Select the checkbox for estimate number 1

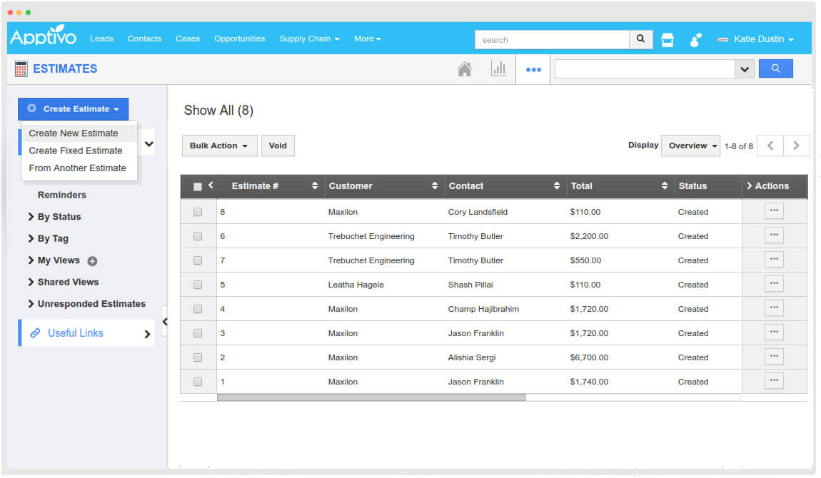point(198,381)
